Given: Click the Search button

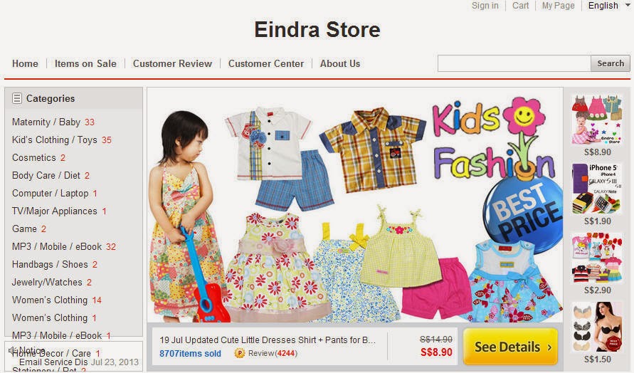Looking at the screenshot, I should pos(610,63).
